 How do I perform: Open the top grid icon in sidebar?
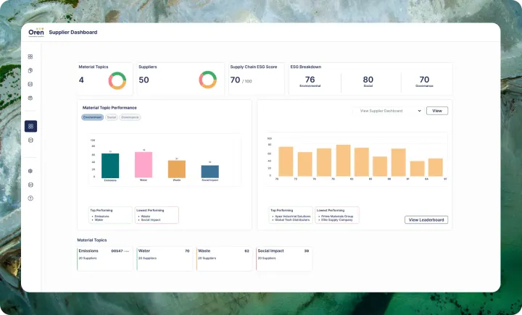pyautogui.click(x=30, y=56)
